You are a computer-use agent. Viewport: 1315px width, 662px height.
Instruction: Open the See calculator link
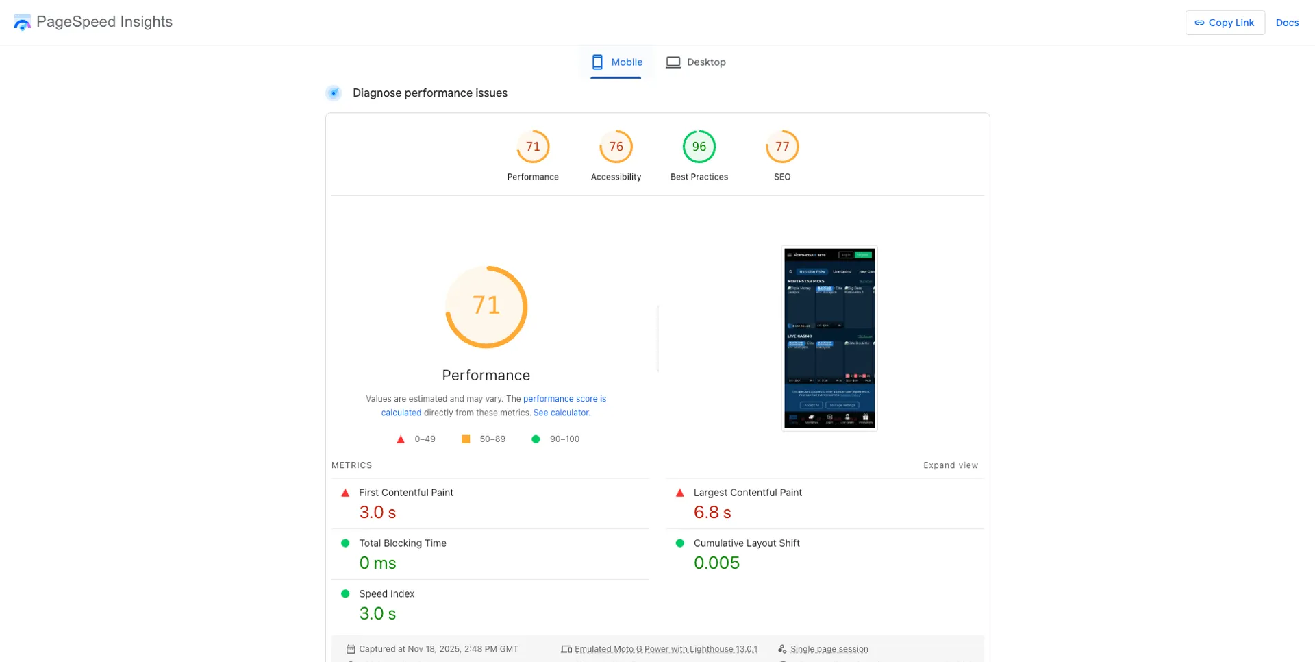click(x=561, y=412)
